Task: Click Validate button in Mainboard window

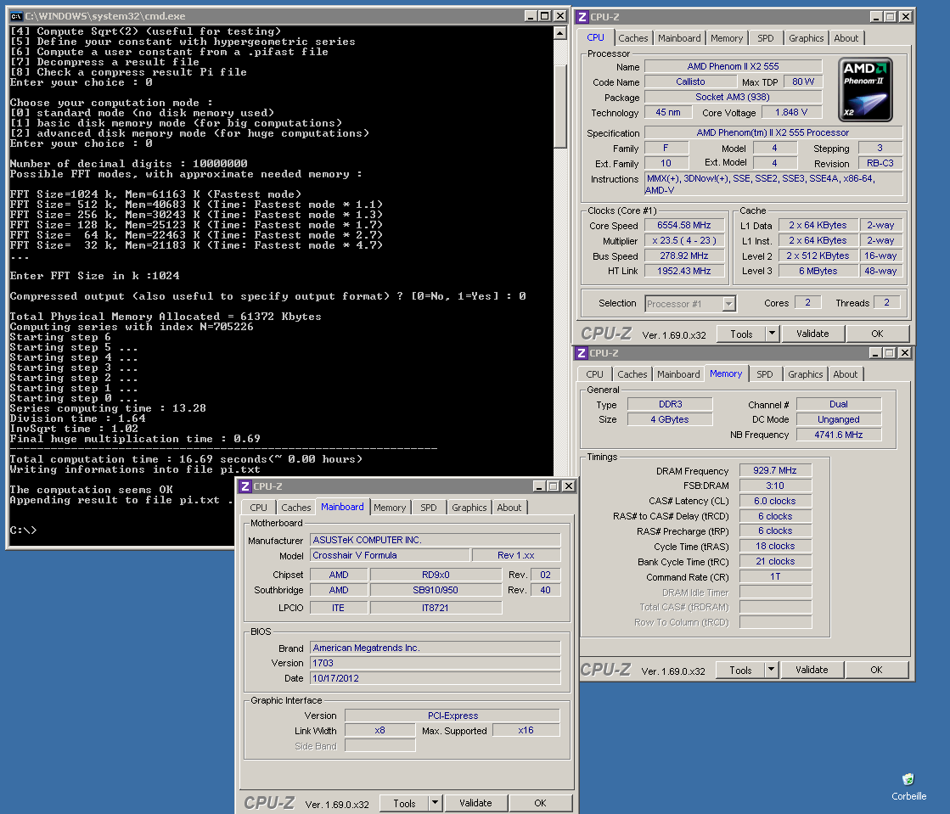Action: (475, 803)
